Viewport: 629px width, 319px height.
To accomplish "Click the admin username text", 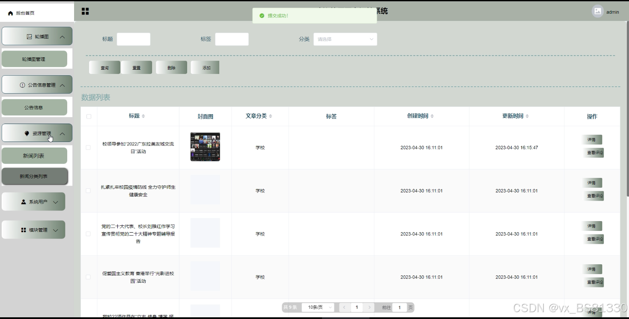I will pyautogui.click(x=613, y=12).
